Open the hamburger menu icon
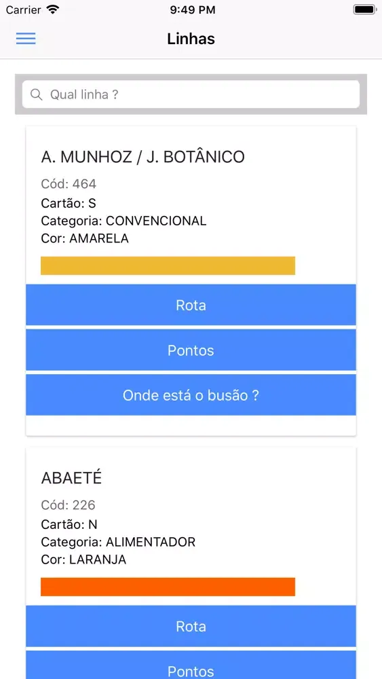The image size is (382, 679). [x=26, y=39]
